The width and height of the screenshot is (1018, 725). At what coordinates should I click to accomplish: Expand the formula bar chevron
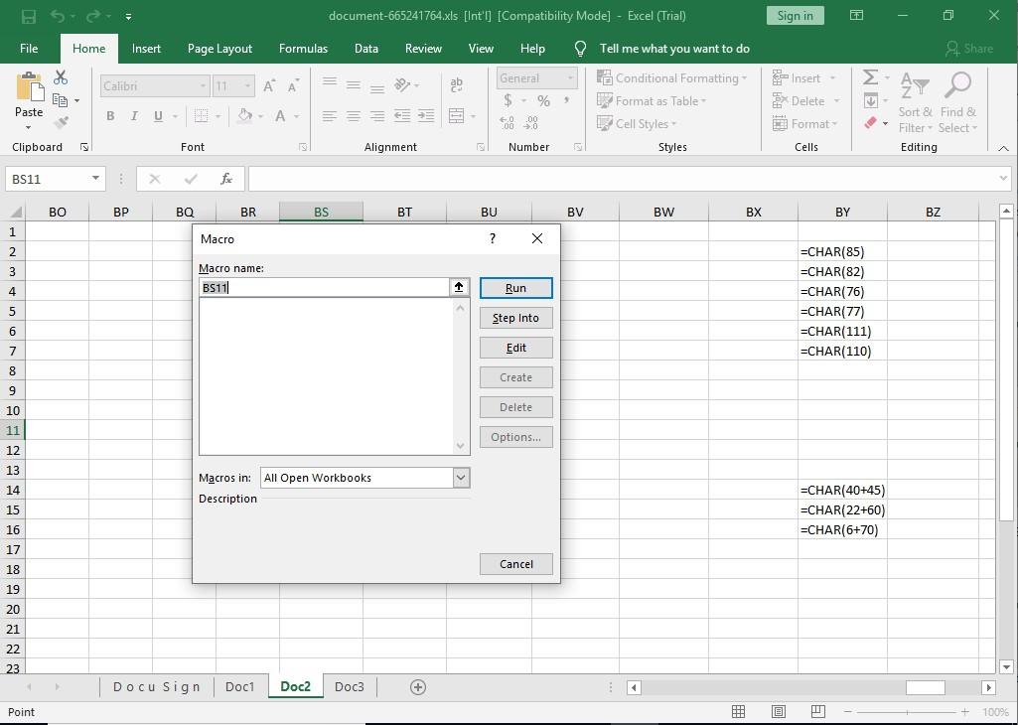[x=1003, y=179]
